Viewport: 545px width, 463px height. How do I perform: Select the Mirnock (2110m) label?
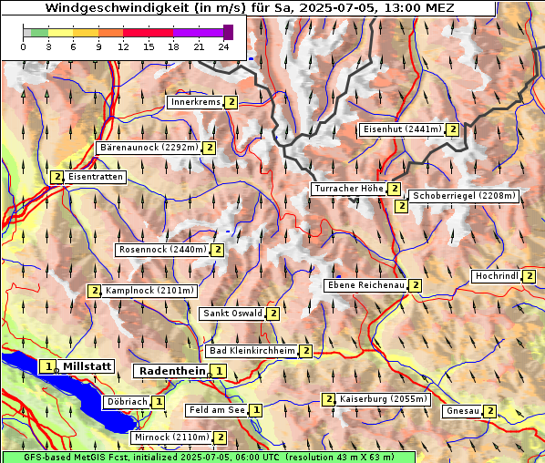172,437
